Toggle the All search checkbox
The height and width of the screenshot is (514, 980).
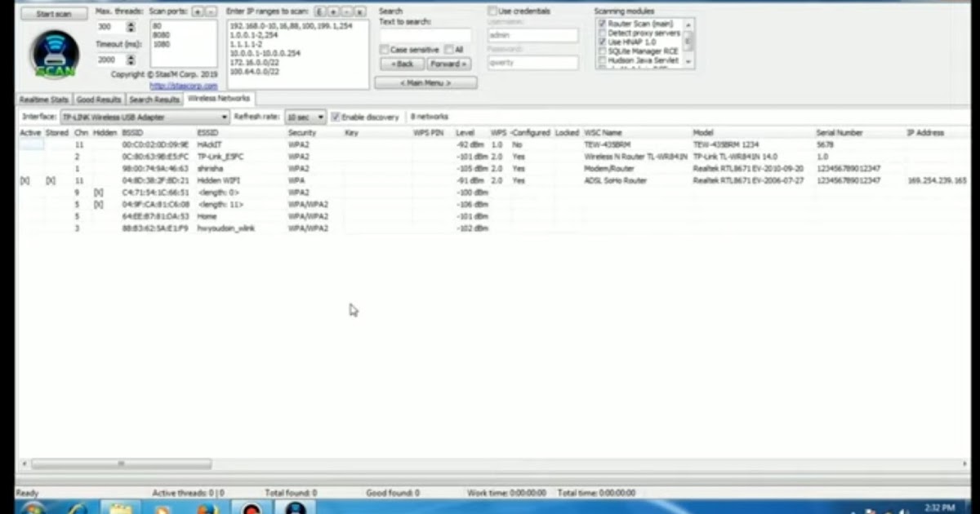coord(448,51)
